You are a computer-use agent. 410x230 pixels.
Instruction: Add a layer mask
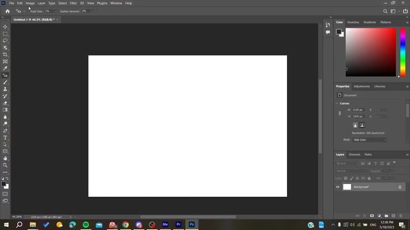tap(372, 216)
